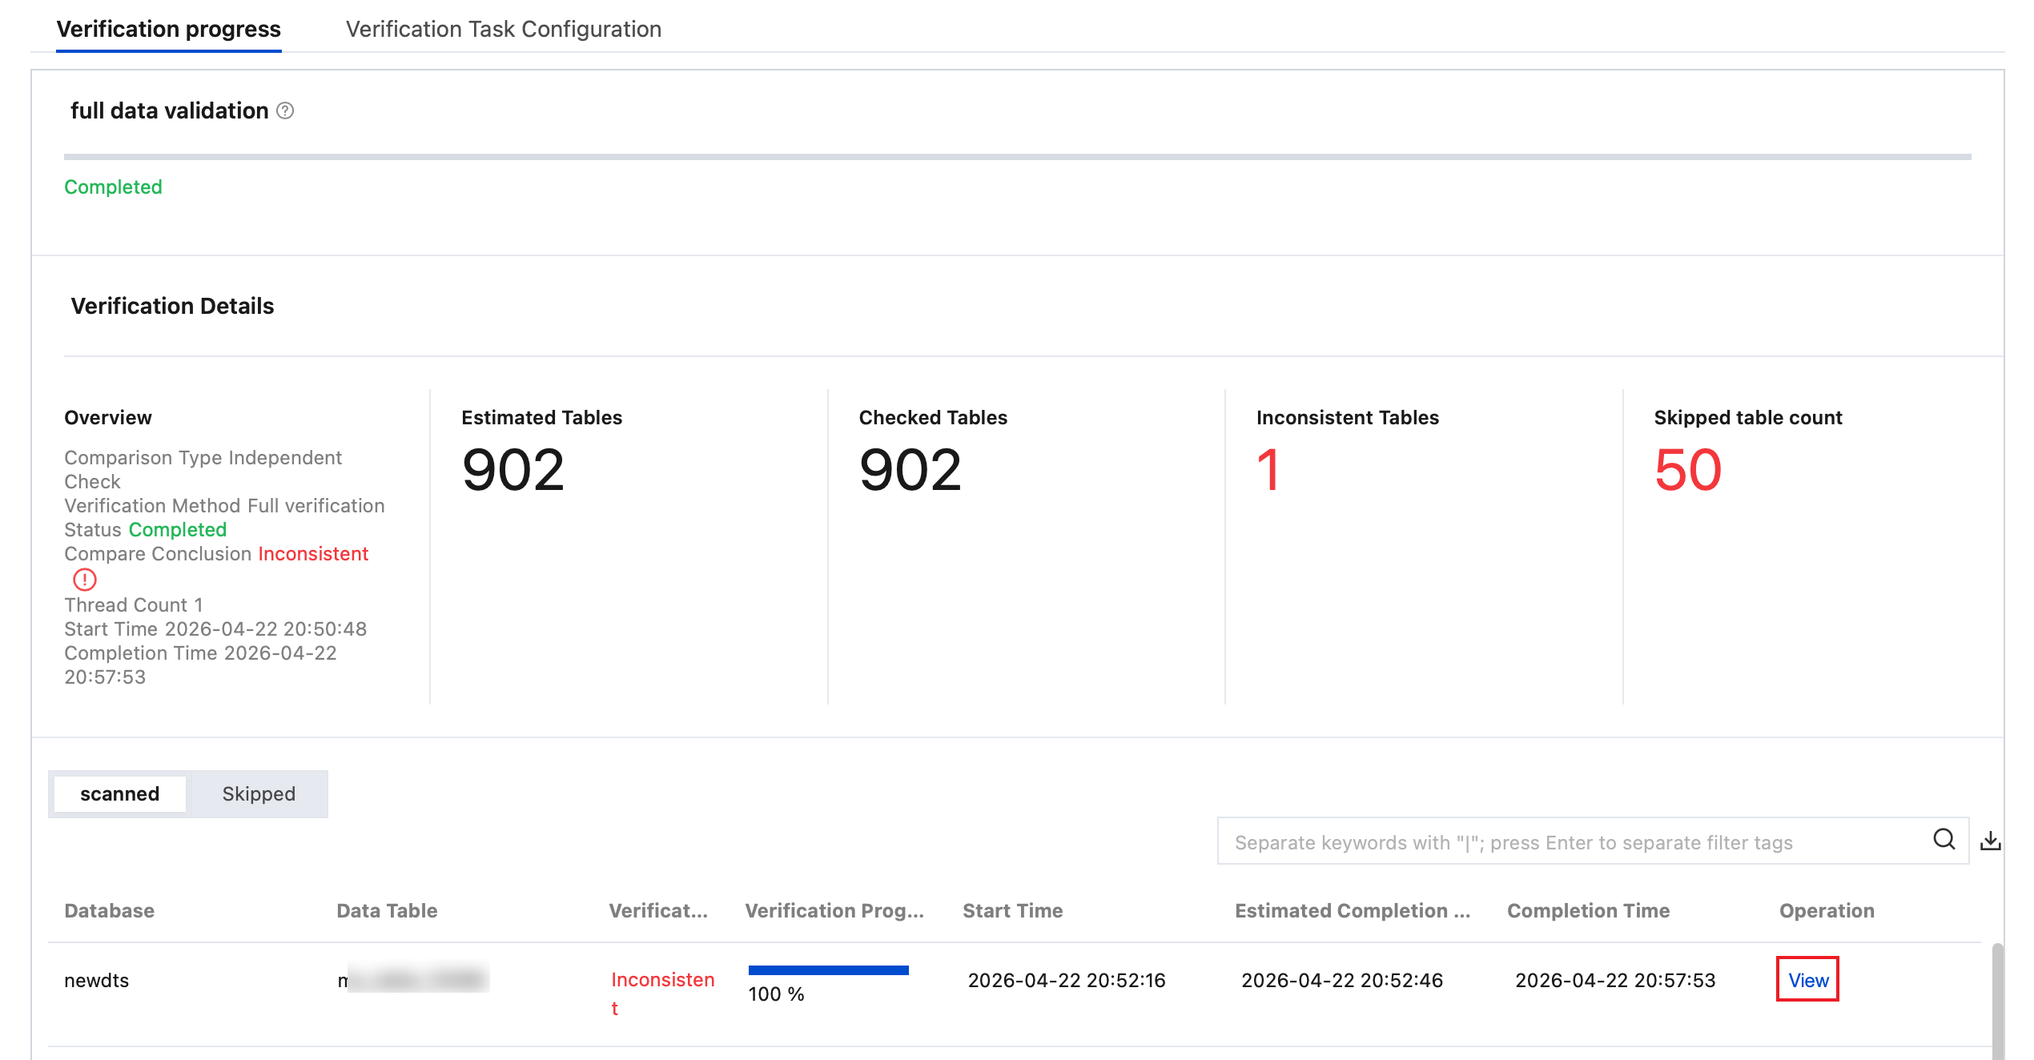The width and height of the screenshot is (2034, 1060).
Task: Click the Skipped table count 50
Action: (x=1687, y=470)
